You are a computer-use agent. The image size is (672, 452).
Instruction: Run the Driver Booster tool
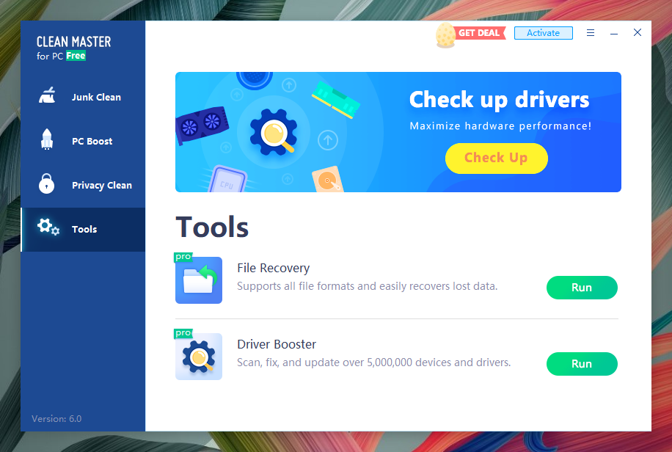[582, 364]
